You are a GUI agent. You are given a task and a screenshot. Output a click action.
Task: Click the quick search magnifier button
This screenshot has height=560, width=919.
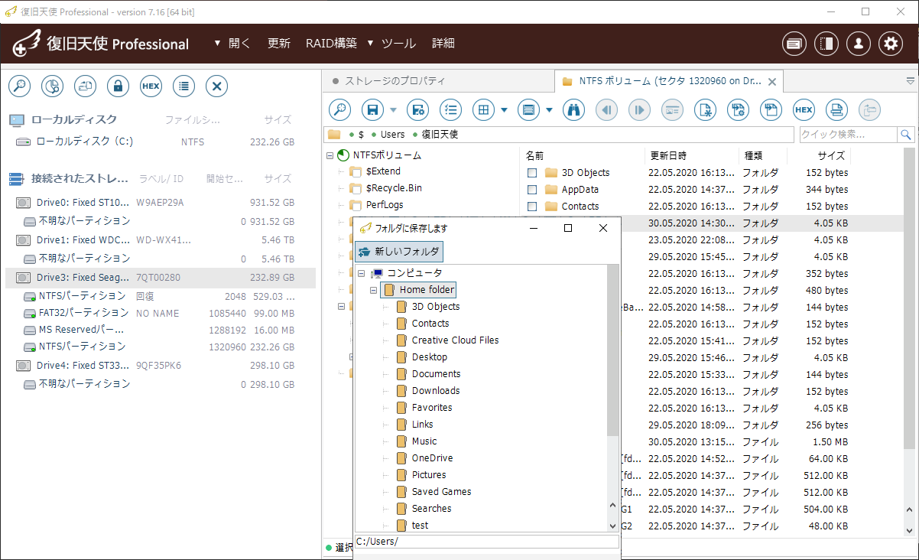pyautogui.click(x=906, y=135)
